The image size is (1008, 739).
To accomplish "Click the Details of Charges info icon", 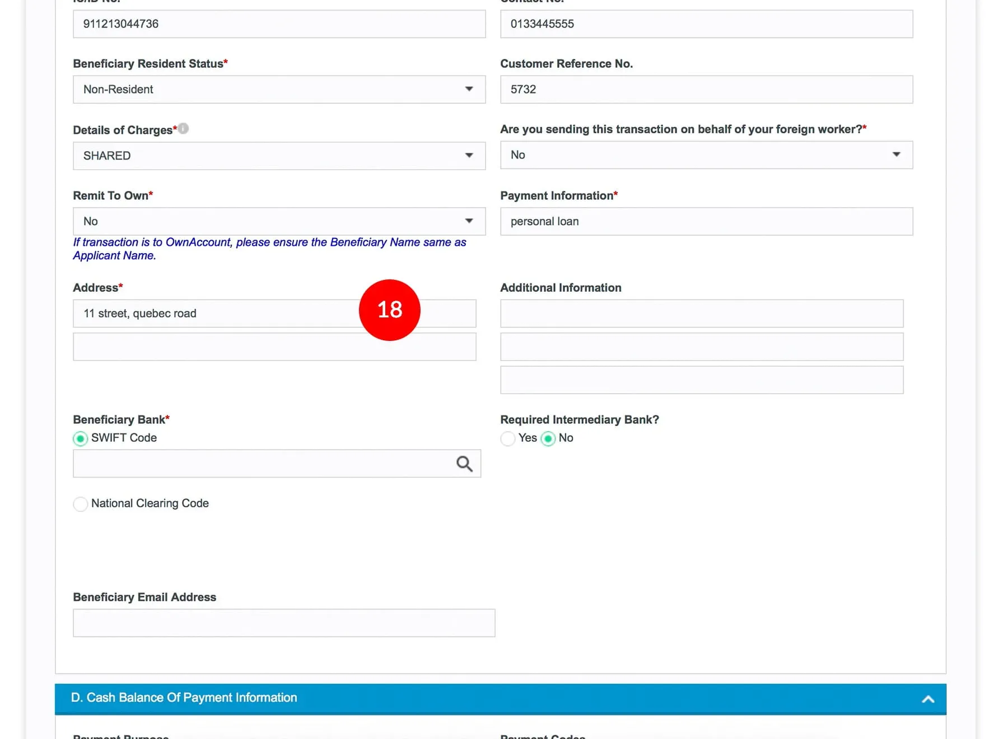I will tap(183, 129).
